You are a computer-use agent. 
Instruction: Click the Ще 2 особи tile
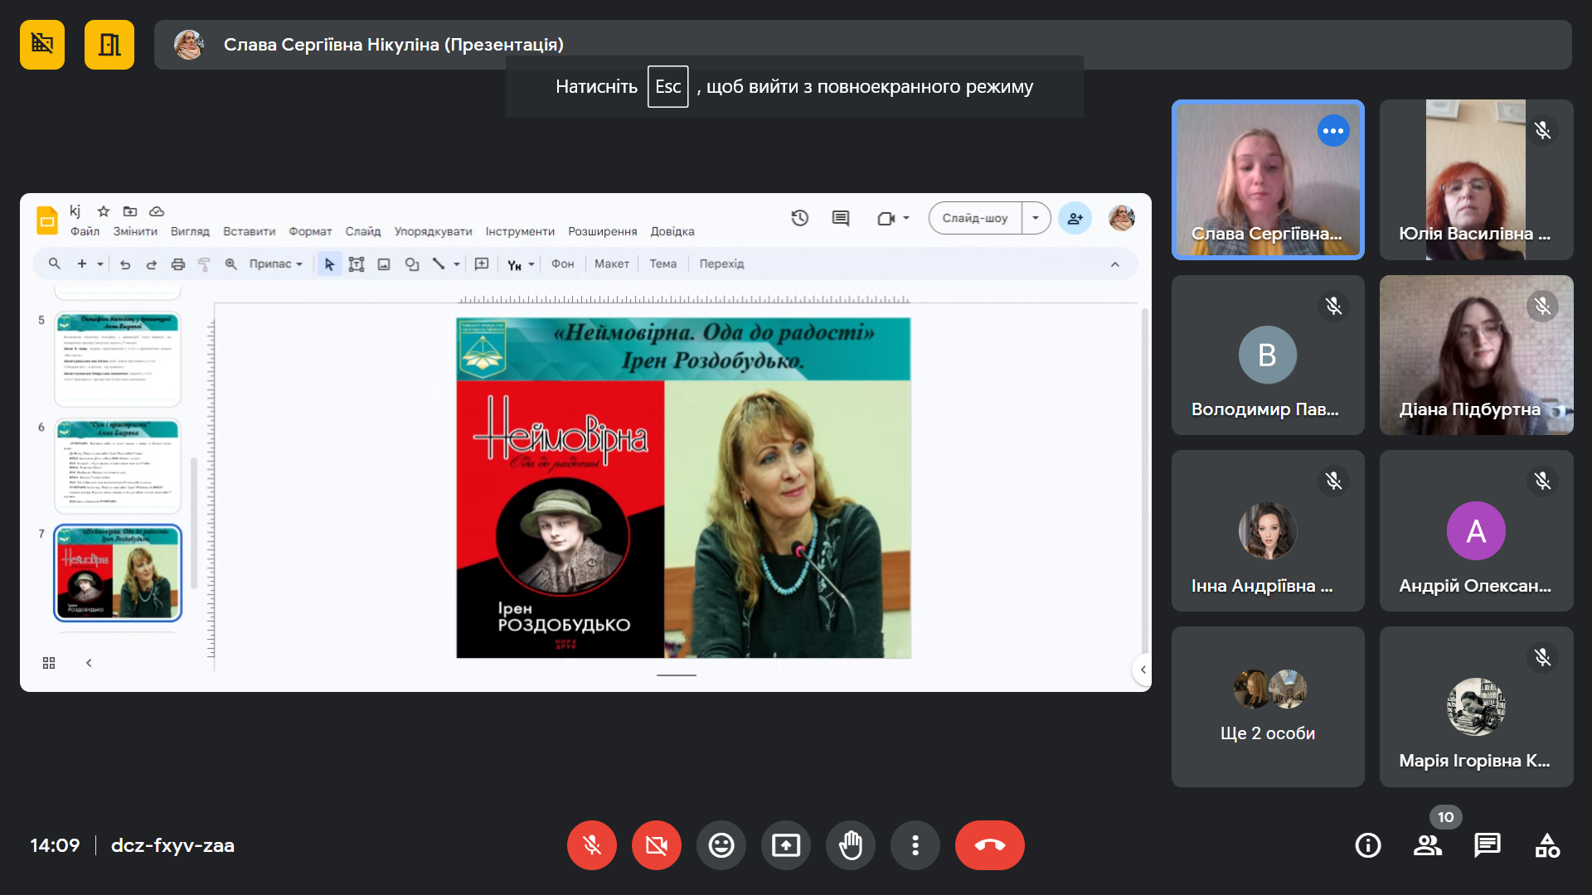coord(1267,707)
